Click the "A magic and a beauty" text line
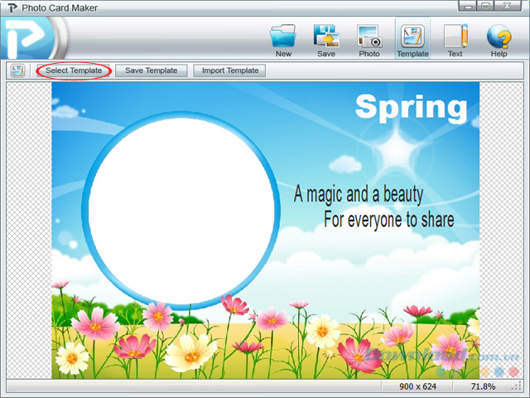Screen dimensions: 530x398 click(x=358, y=195)
